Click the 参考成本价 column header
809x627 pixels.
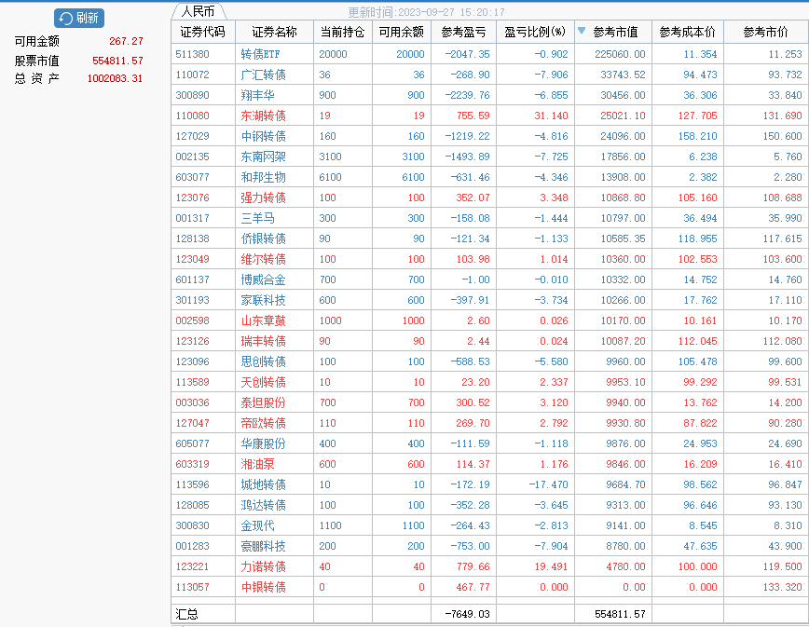688,32
